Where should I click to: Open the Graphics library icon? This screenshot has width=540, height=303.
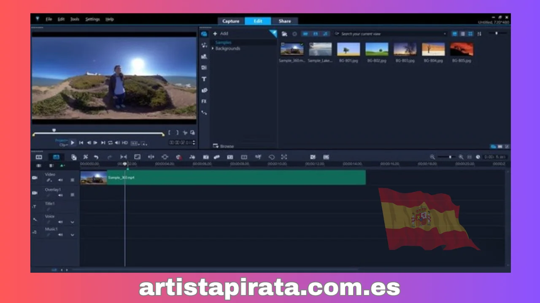click(x=204, y=90)
